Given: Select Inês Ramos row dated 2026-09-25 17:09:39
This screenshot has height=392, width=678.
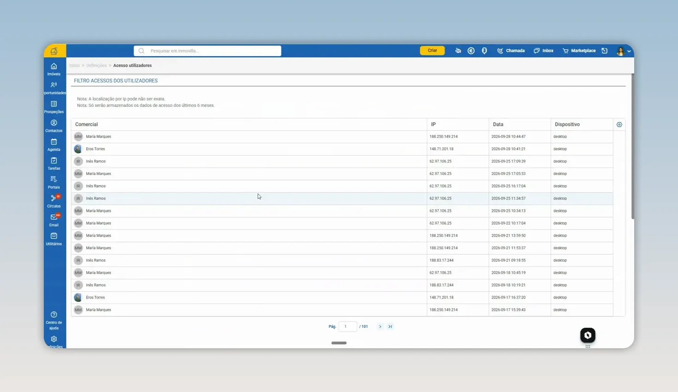Looking at the screenshot, I should point(342,162).
